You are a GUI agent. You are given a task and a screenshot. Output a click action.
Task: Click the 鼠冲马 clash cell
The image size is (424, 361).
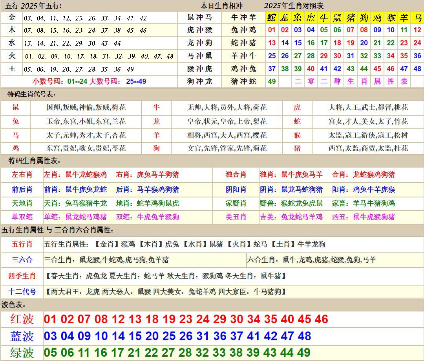point(200,17)
